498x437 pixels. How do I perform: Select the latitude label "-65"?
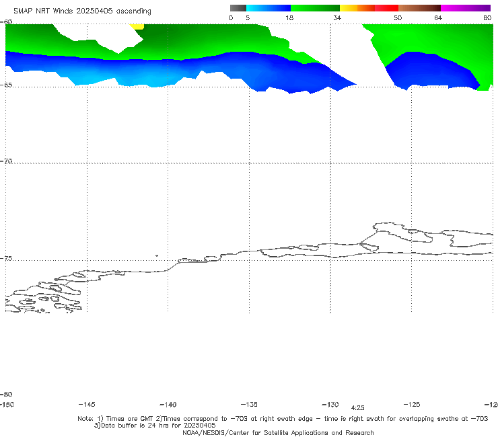tap(6, 85)
